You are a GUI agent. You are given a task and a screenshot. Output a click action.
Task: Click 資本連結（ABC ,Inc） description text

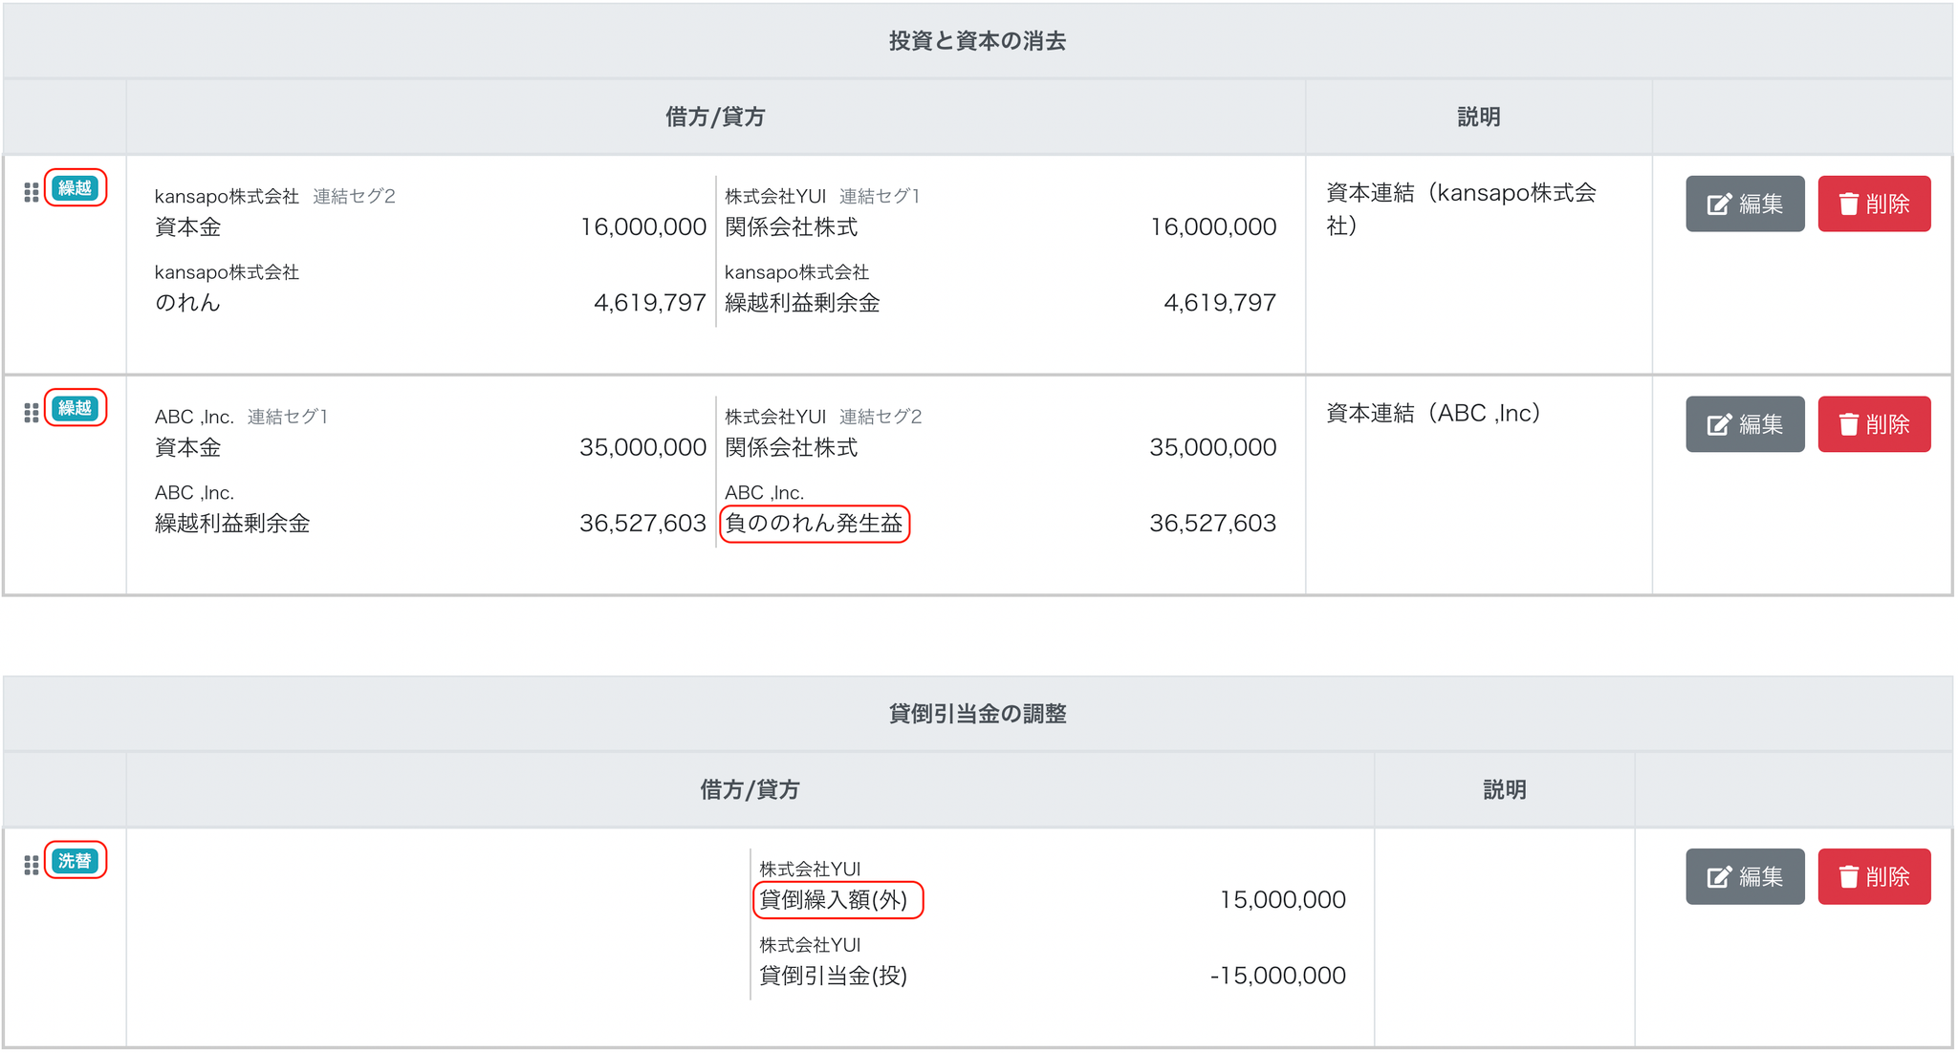tap(1433, 414)
